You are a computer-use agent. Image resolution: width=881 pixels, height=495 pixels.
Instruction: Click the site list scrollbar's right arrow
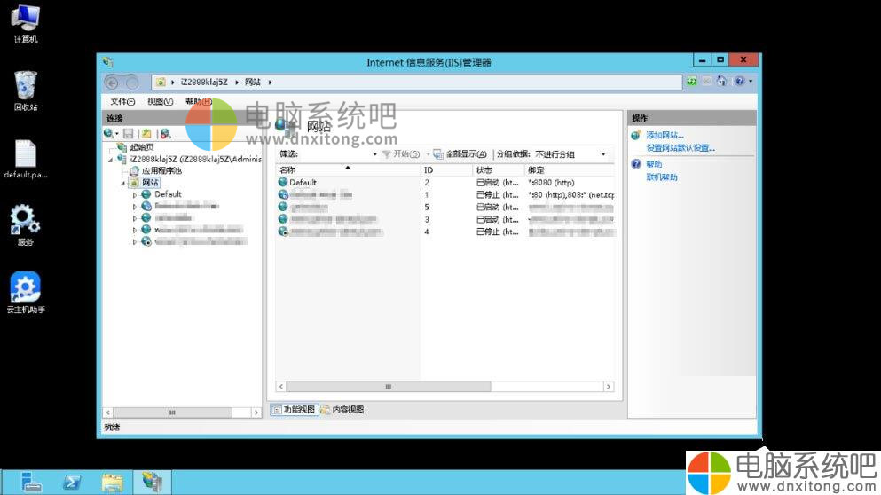[x=609, y=387]
